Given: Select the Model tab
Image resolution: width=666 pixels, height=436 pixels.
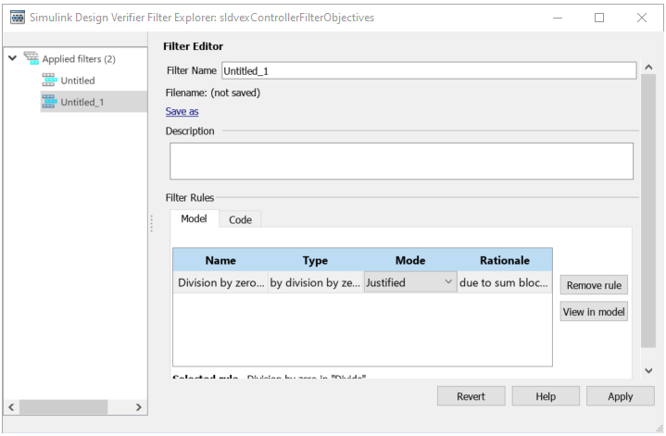Looking at the screenshot, I should (x=194, y=219).
